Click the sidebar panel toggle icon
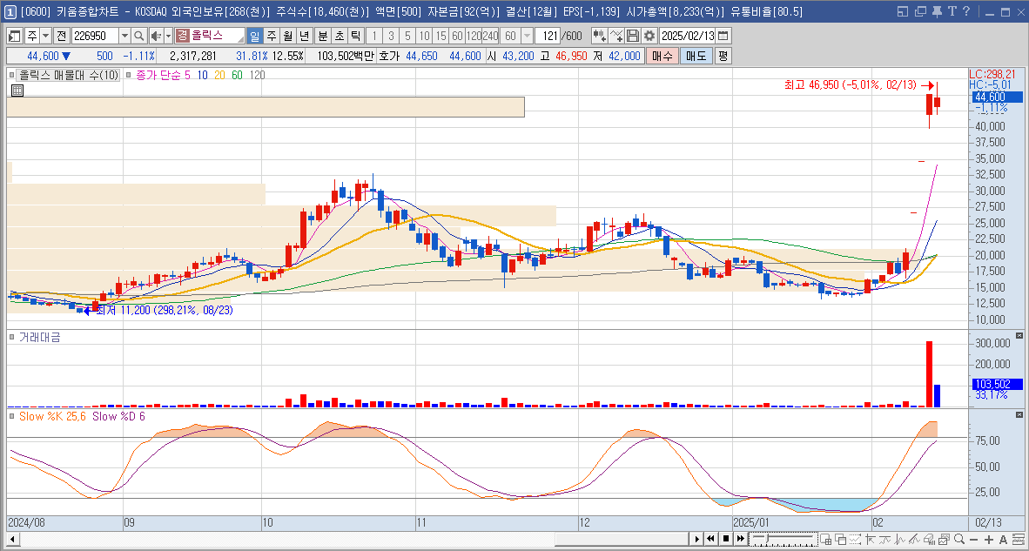This screenshot has height=551, width=1029. pyautogui.click(x=15, y=36)
